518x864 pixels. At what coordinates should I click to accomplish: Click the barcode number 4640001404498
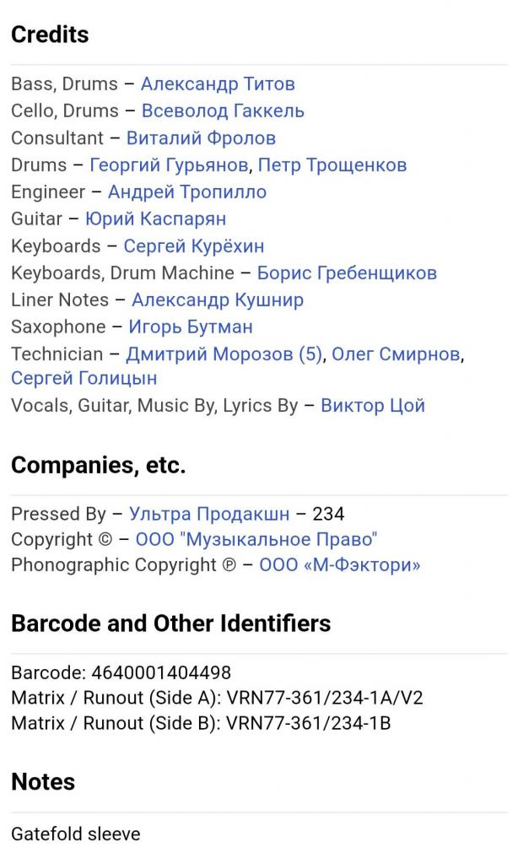161,672
